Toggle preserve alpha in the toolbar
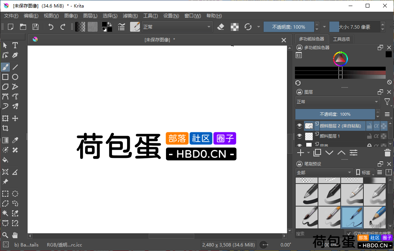The image size is (394, 251). click(x=234, y=27)
